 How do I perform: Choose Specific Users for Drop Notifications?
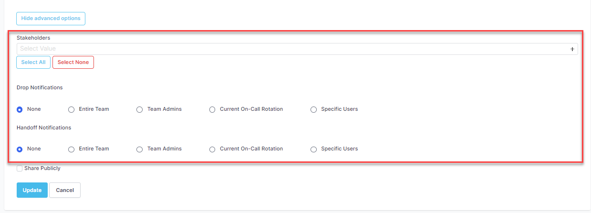(x=313, y=109)
